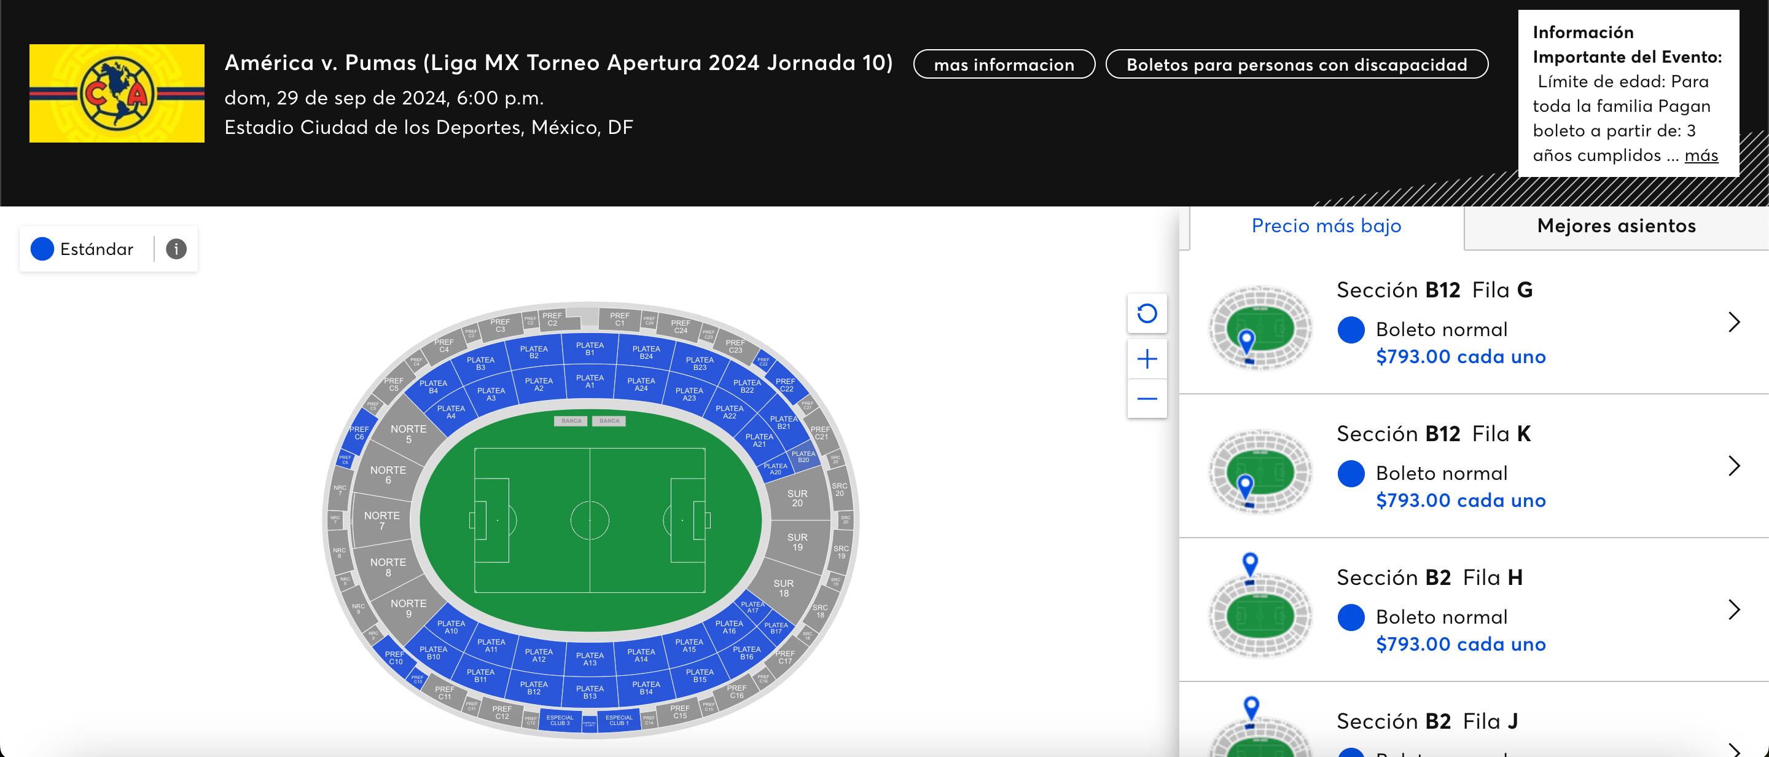The width and height of the screenshot is (1769, 757).
Task: Click the Club América crest logo
Action: 117,94
